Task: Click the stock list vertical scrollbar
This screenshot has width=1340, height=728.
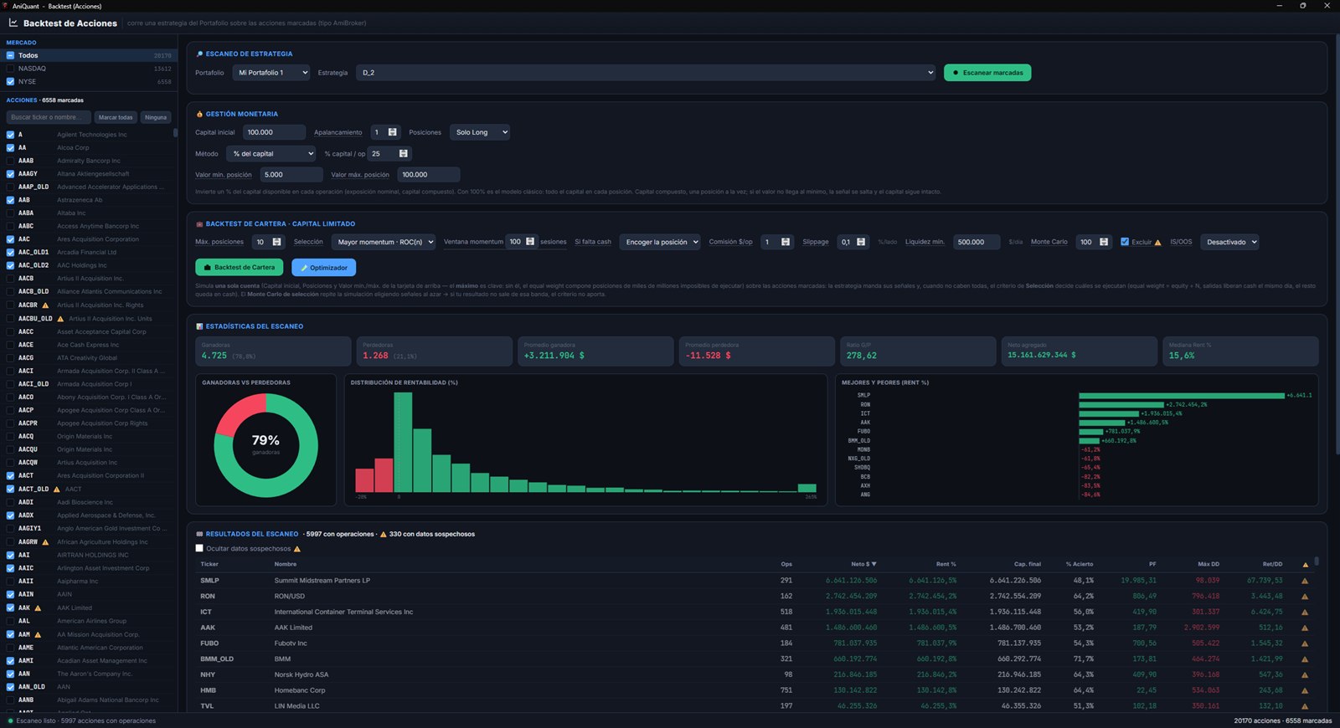Action: 175,132
